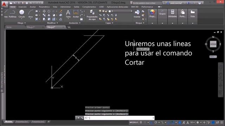Click the command line input field
The image size is (225, 126).
(119, 118)
